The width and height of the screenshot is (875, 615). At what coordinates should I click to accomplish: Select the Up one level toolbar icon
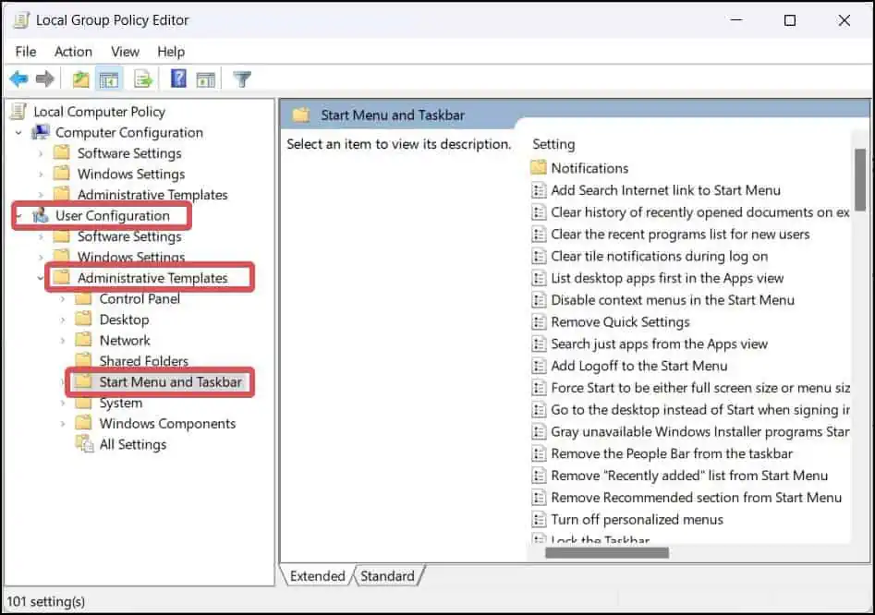coord(80,78)
